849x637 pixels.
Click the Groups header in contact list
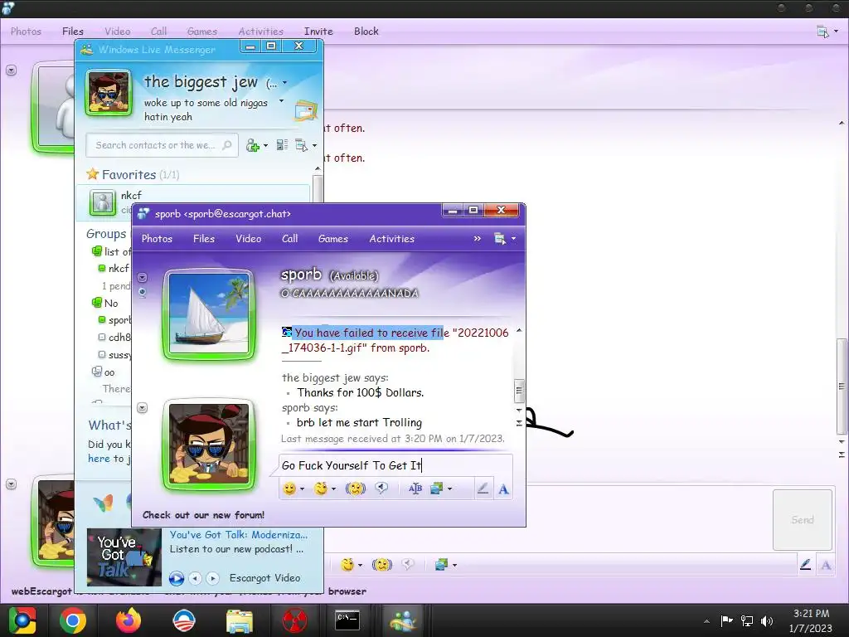tap(106, 234)
